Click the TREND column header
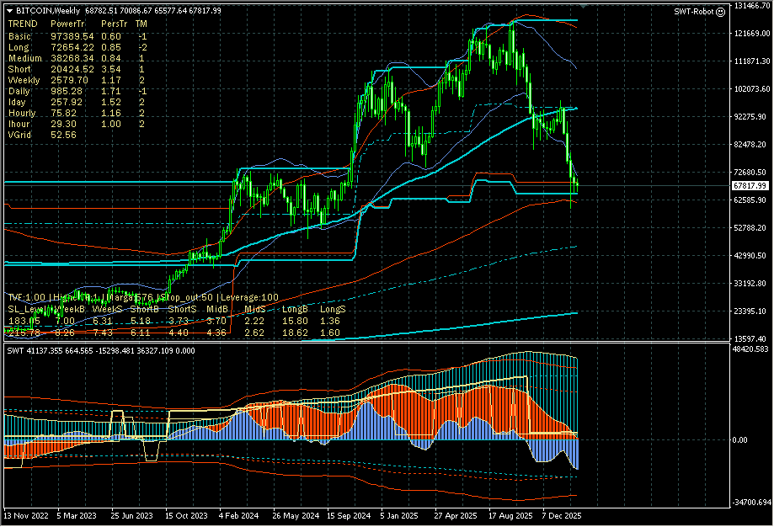 tap(23, 24)
